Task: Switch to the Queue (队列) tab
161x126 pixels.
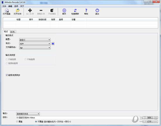Action: [x=13, y=32]
